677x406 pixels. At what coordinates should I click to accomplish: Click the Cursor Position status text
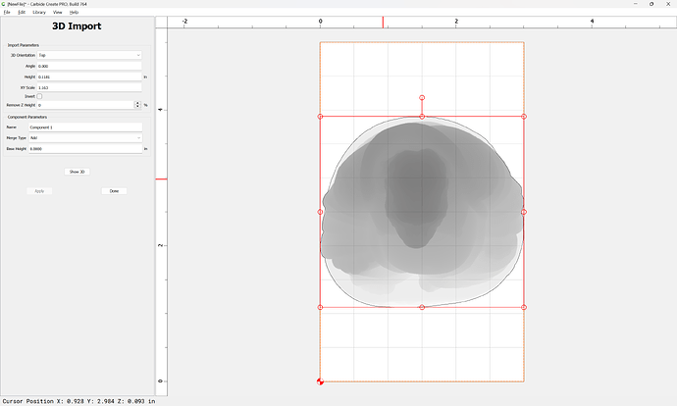point(78,401)
